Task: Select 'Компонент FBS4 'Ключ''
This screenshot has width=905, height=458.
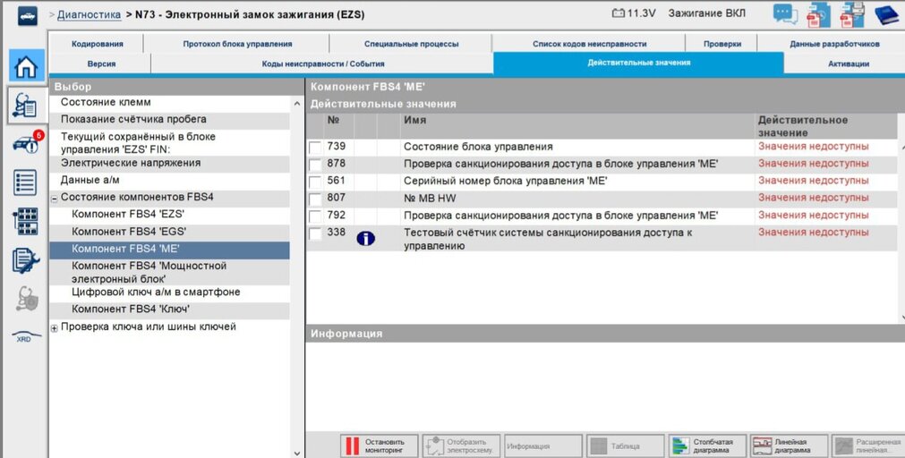Action: 170,310
